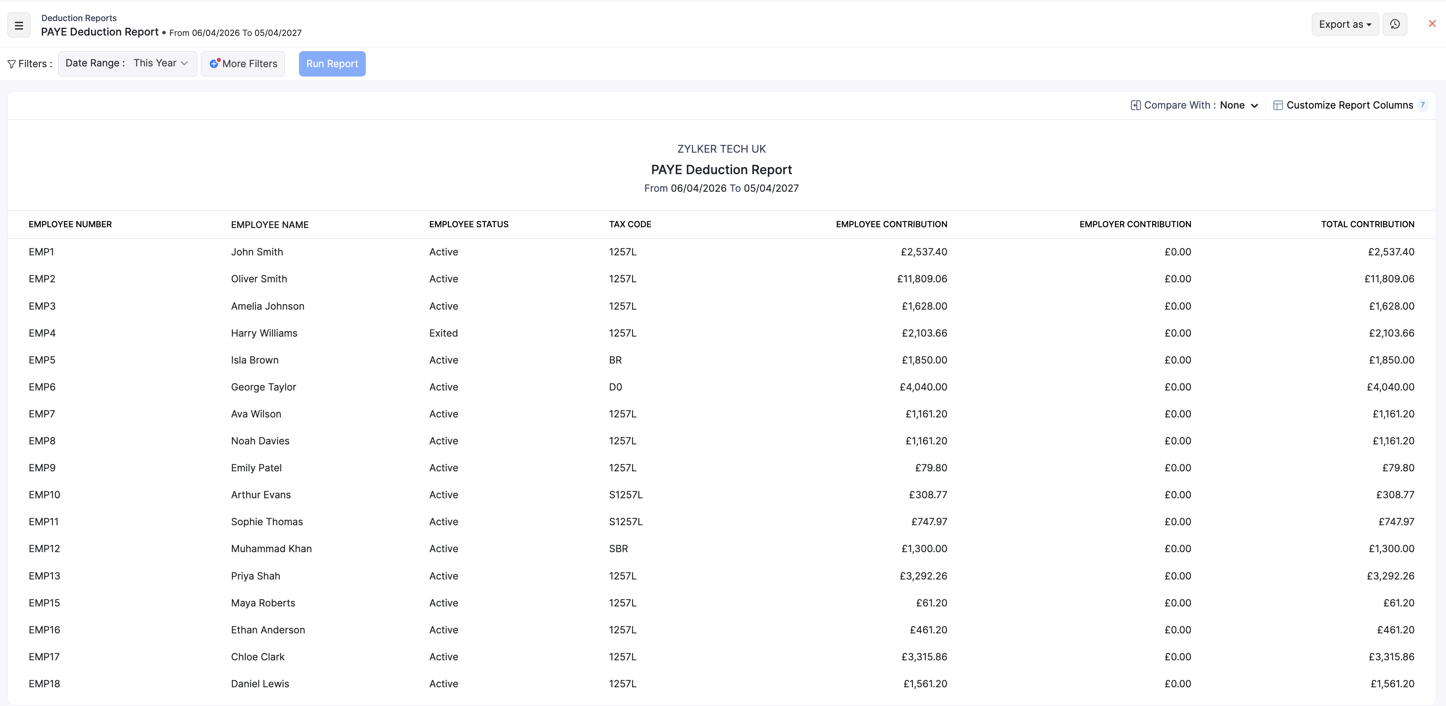Click the Compare With icon
Screen dimensions: 1446x706
(x=1135, y=105)
